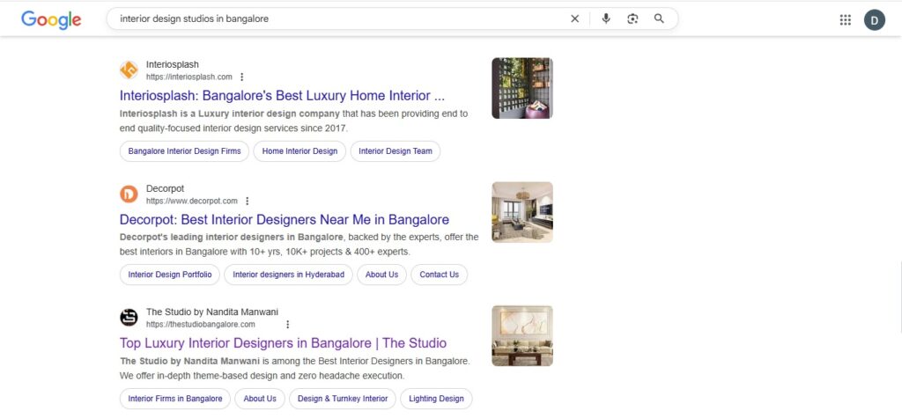This screenshot has width=902, height=418.
Task: Select Lighting Design chip
Action: click(x=436, y=399)
